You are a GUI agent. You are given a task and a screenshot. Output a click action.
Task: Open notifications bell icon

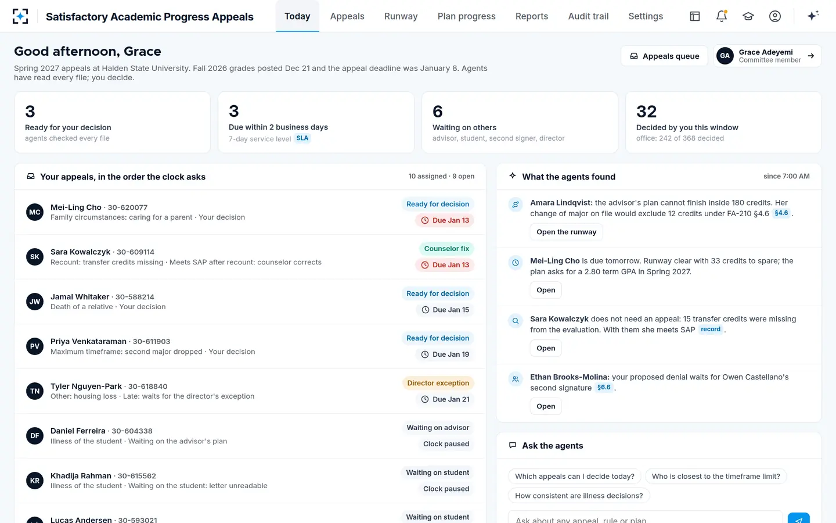pos(722,16)
